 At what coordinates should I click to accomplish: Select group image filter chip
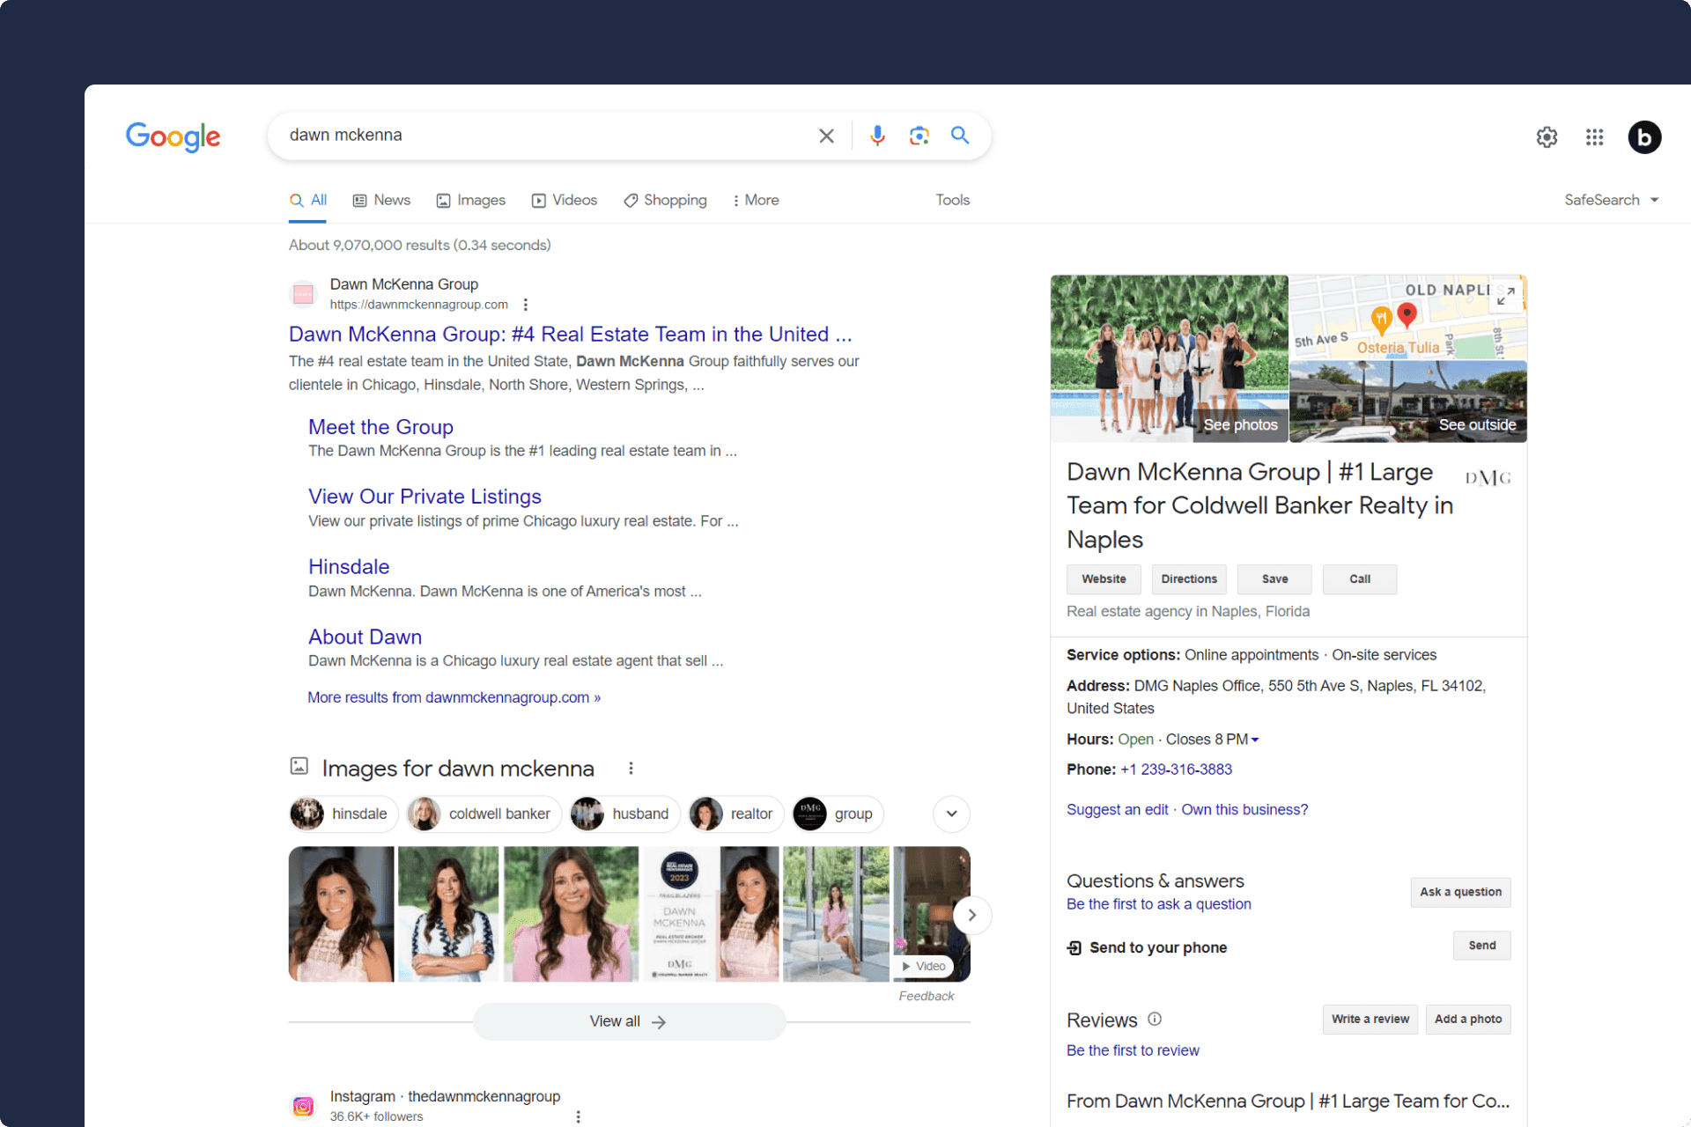click(x=838, y=814)
